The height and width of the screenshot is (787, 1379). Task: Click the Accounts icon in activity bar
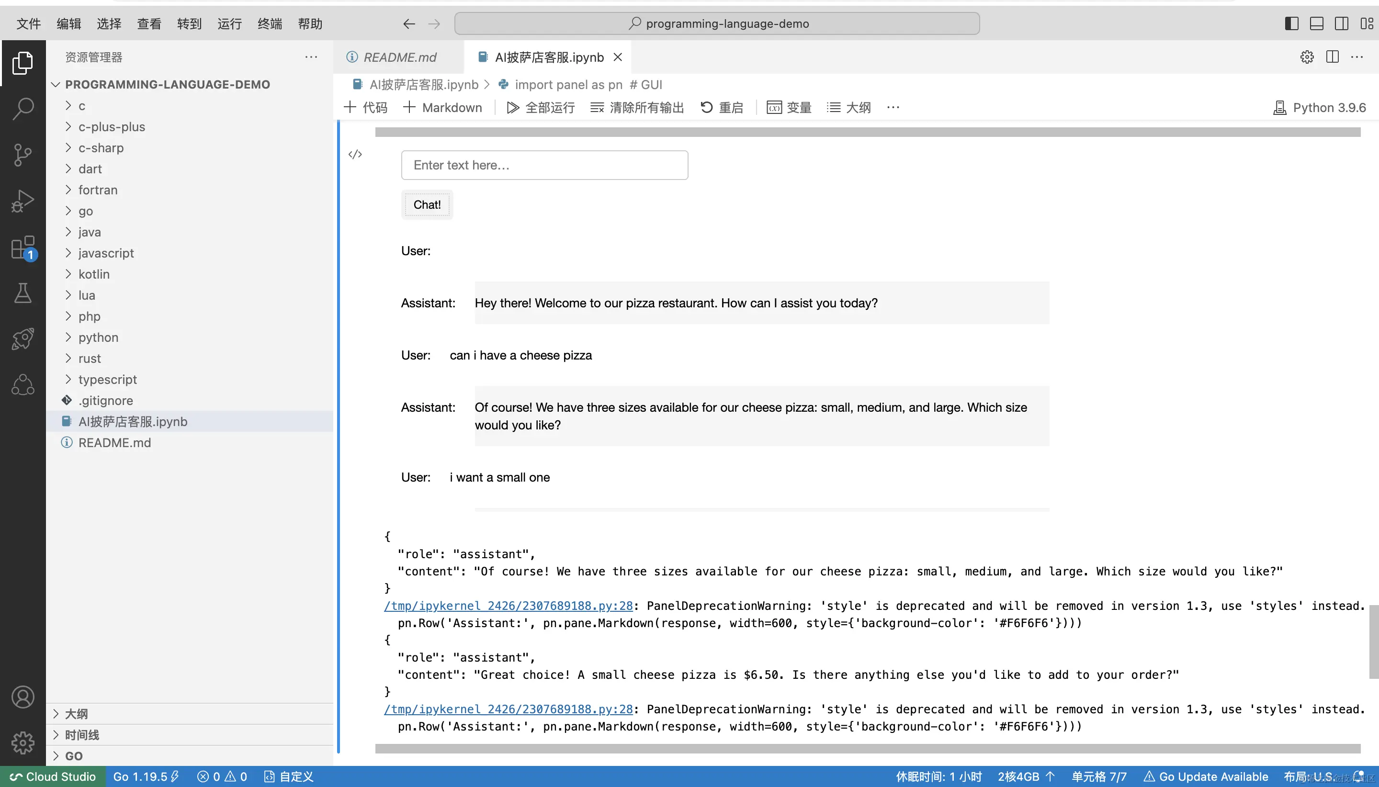tap(23, 697)
